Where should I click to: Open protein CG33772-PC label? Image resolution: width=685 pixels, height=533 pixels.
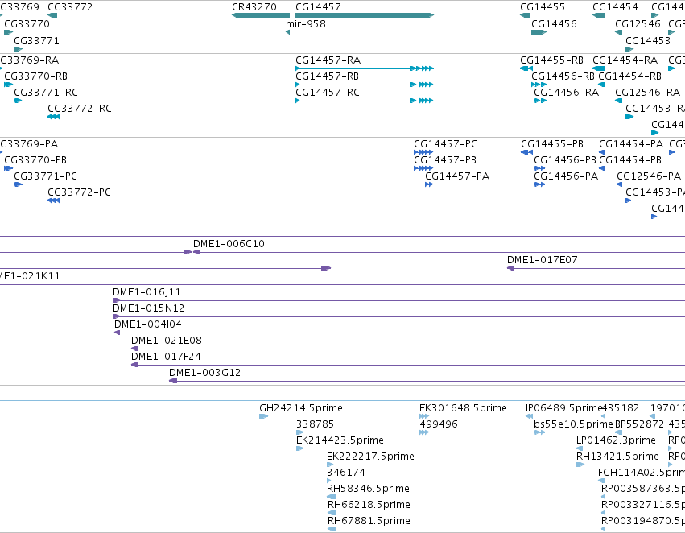pyautogui.click(x=79, y=192)
